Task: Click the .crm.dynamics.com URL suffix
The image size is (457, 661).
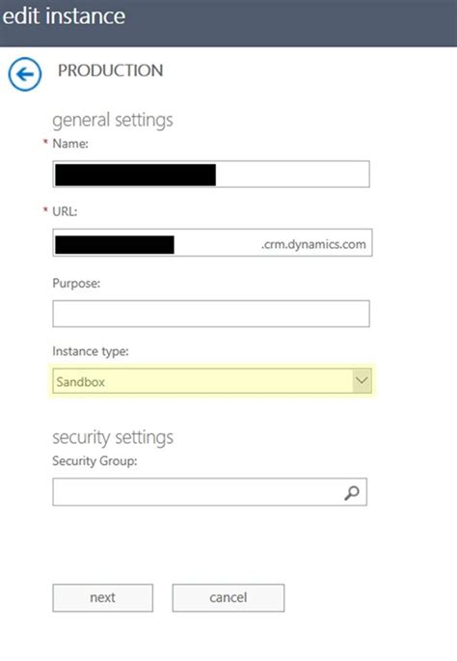Action: coord(313,244)
